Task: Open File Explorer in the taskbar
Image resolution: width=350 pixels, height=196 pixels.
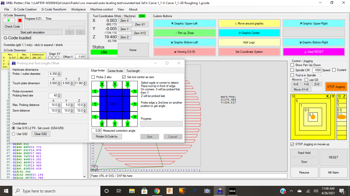Action: pos(132,191)
